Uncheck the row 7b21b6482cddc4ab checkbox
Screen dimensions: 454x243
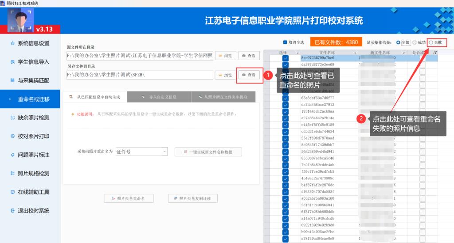286,165
